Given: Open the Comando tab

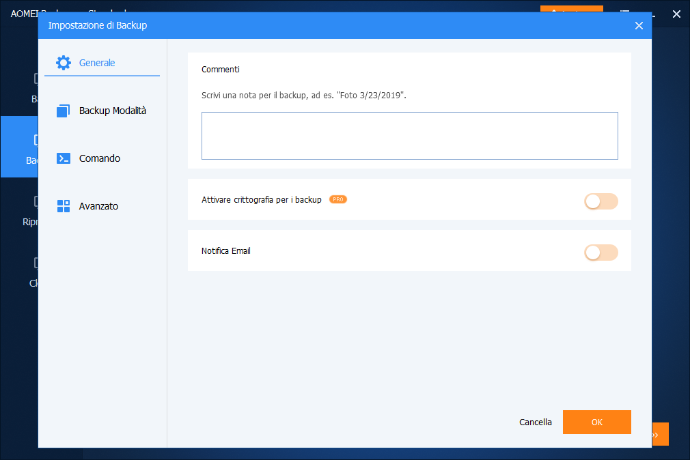Looking at the screenshot, I should pyautogui.click(x=102, y=158).
